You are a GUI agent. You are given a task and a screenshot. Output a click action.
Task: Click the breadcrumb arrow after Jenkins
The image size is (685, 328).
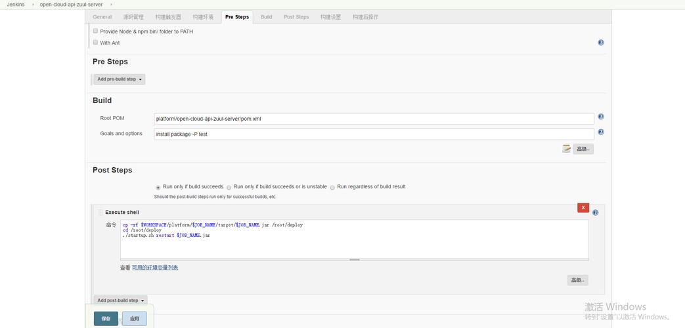(32, 5)
